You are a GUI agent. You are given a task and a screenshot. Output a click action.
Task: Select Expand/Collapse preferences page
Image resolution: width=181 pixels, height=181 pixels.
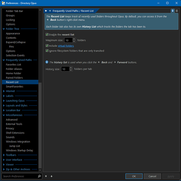coord(16,42)
